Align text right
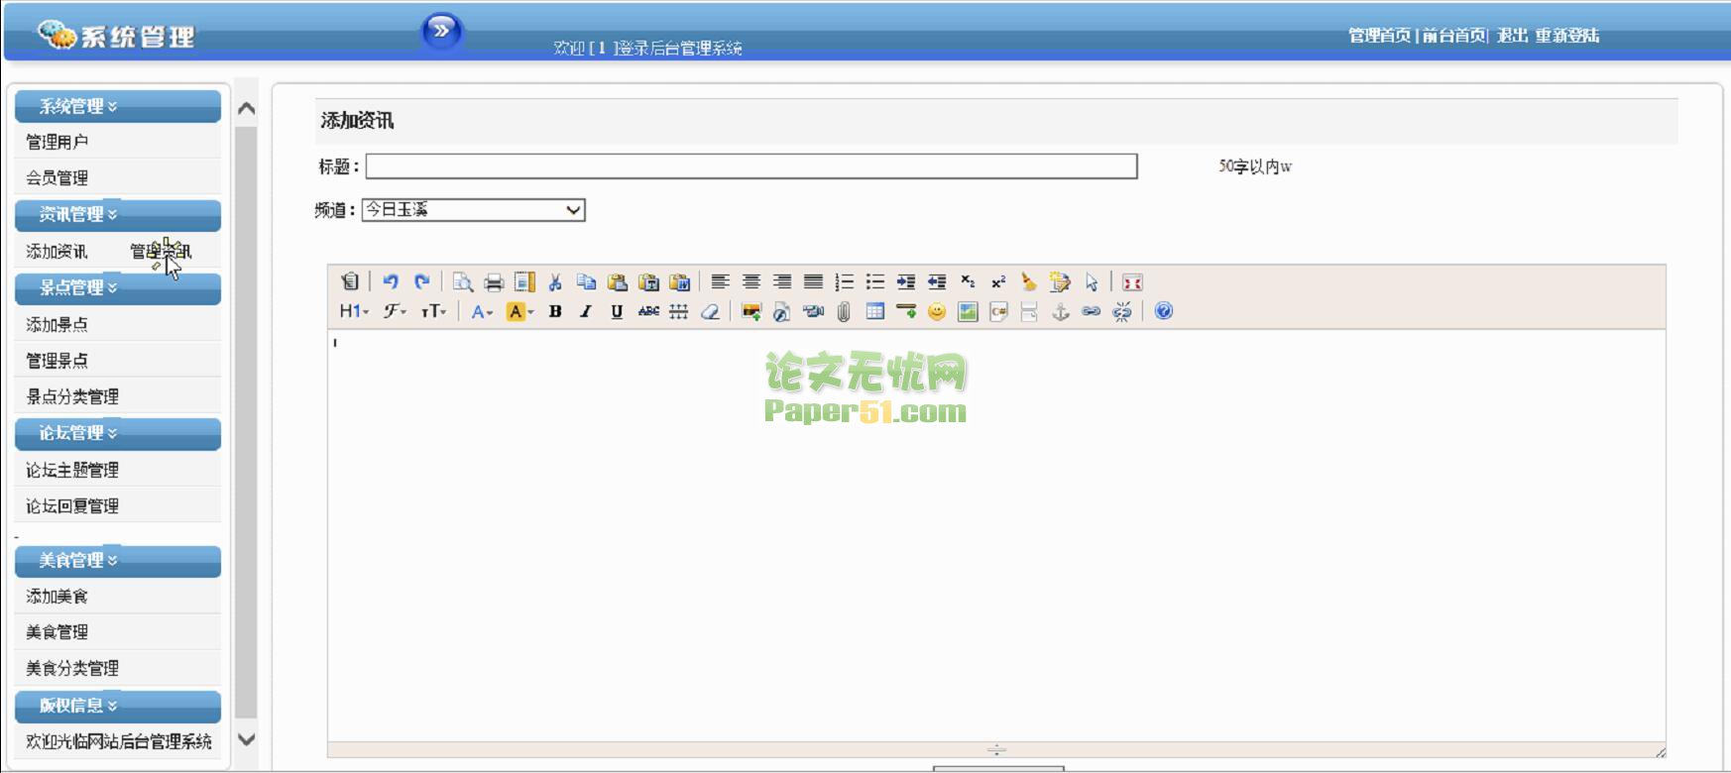Viewport: 1731px width, 773px height. tap(782, 281)
